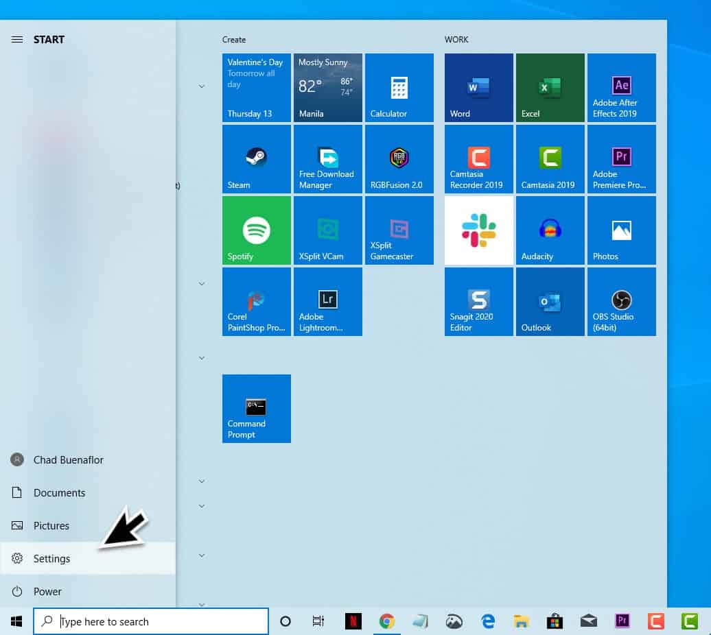Launch Microsoft Edge from taskbar
Viewport: 711px width, 635px height.
(x=488, y=621)
